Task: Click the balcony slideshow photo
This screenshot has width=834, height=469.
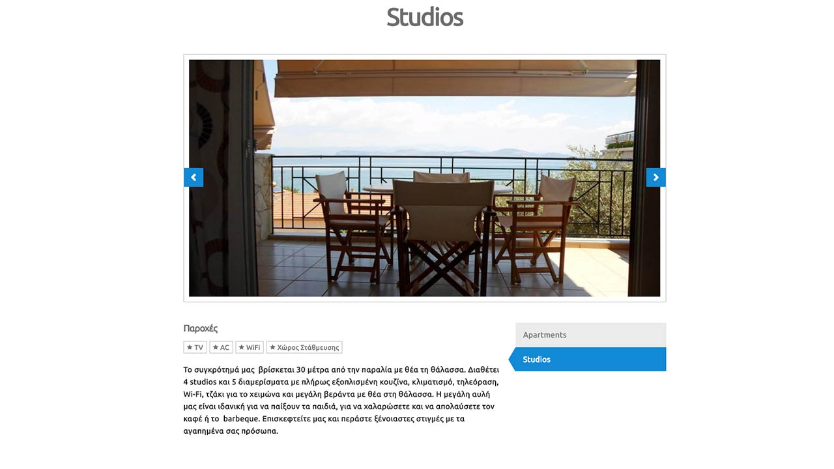Action: click(x=424, y=178)
